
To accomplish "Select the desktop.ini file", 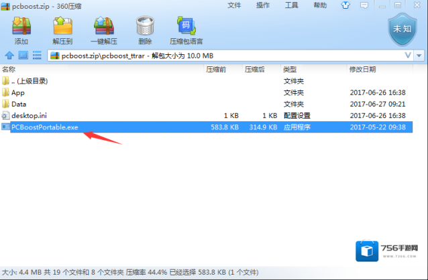I will 27,115.
